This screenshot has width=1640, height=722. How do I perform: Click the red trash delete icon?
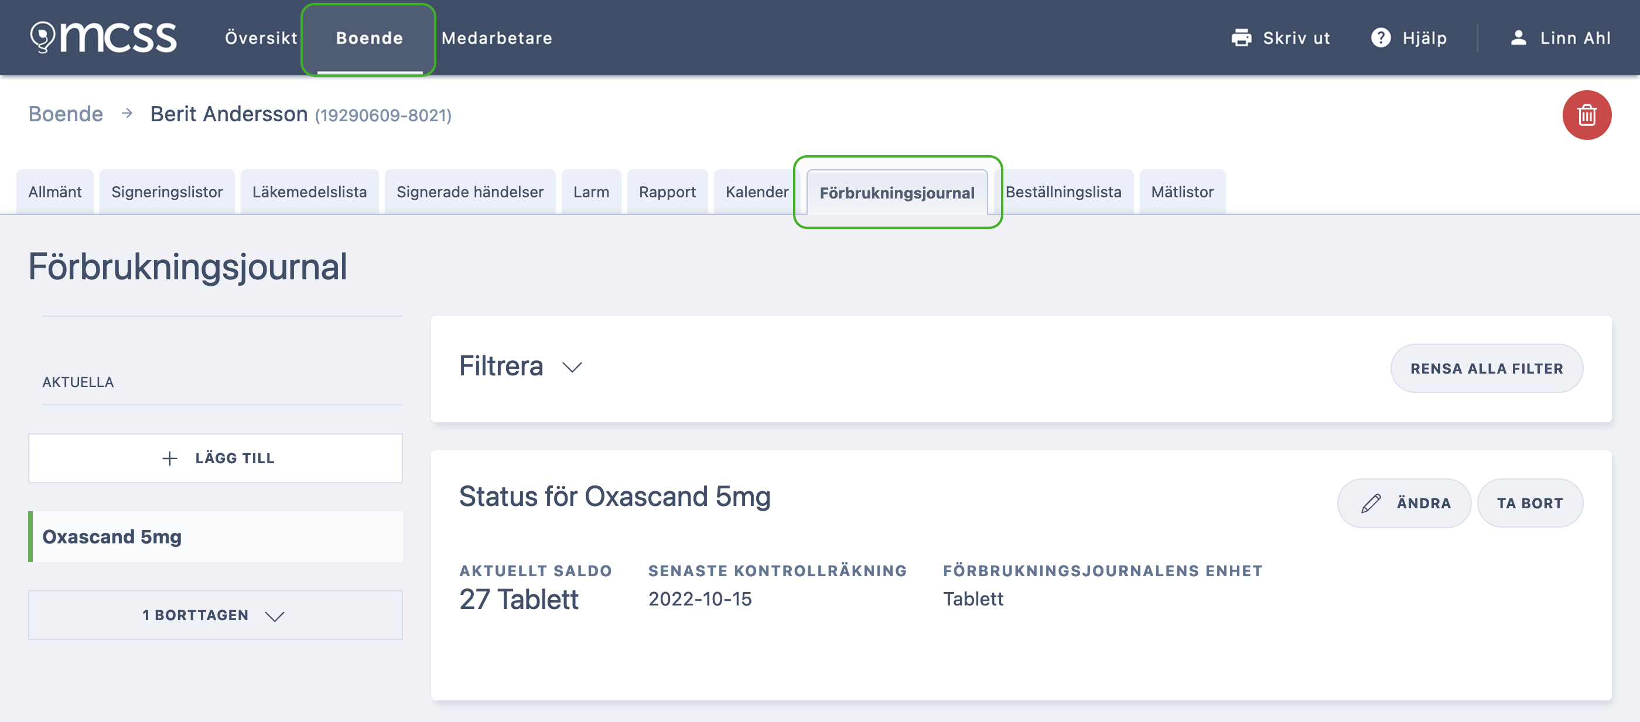(x=1587, y=115)
